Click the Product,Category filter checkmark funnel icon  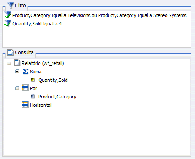(x=7, y=15)
